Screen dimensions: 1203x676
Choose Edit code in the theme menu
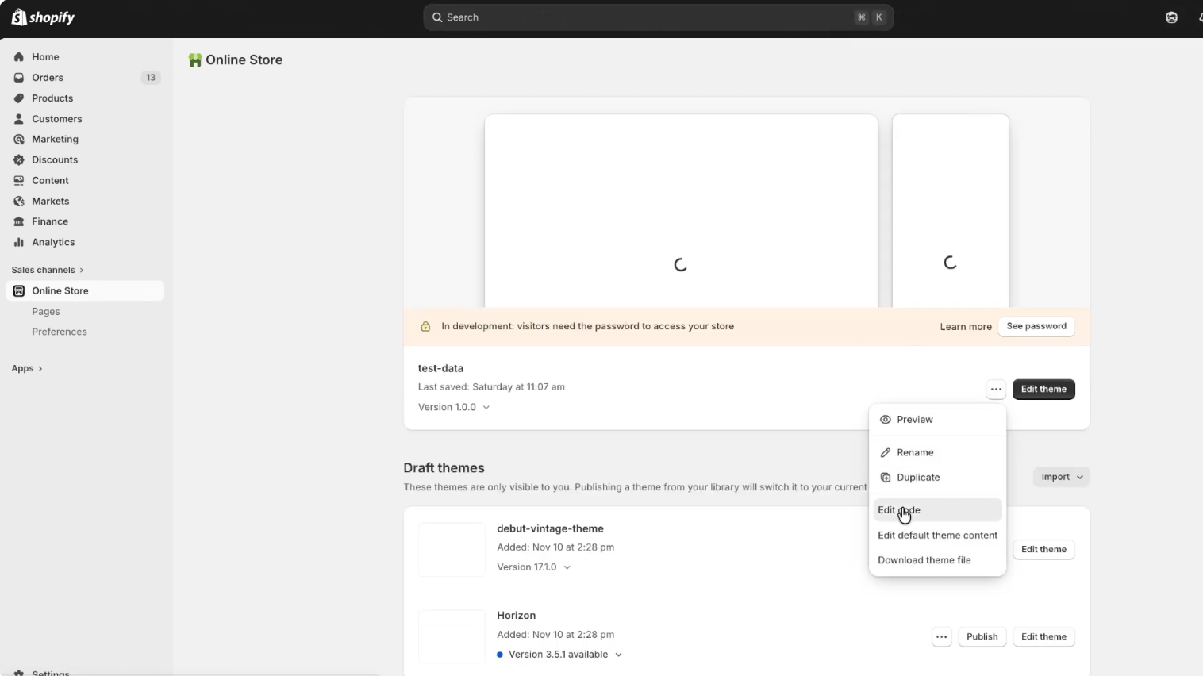[x=937, y=510]
